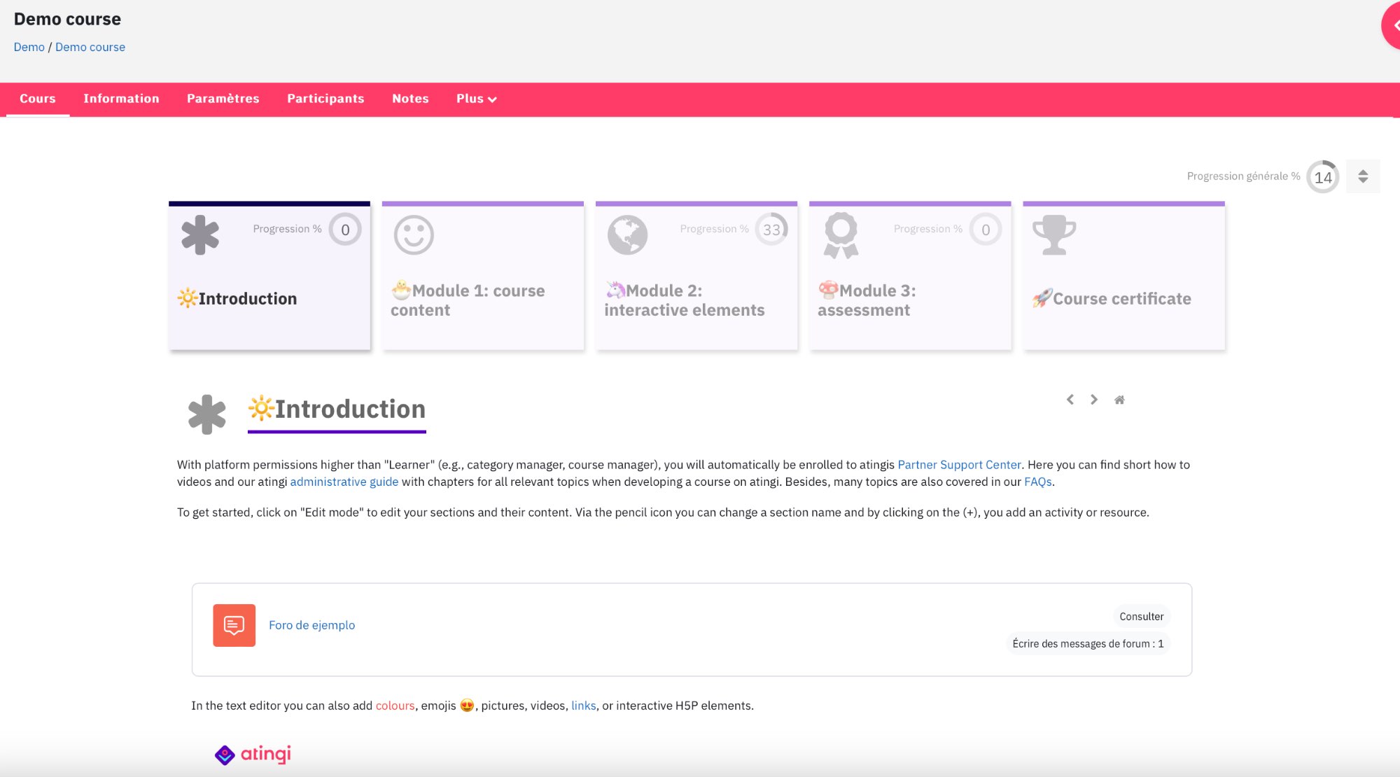Image resolution: width=1400 pixels, height=777 pixels.
Task: Click the rocket emoji on Course certificate tile
Action: click(x=1042, y=298)
